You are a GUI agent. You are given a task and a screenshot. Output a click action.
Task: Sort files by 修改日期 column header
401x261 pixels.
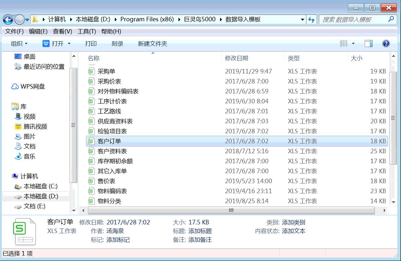[236, 58]
